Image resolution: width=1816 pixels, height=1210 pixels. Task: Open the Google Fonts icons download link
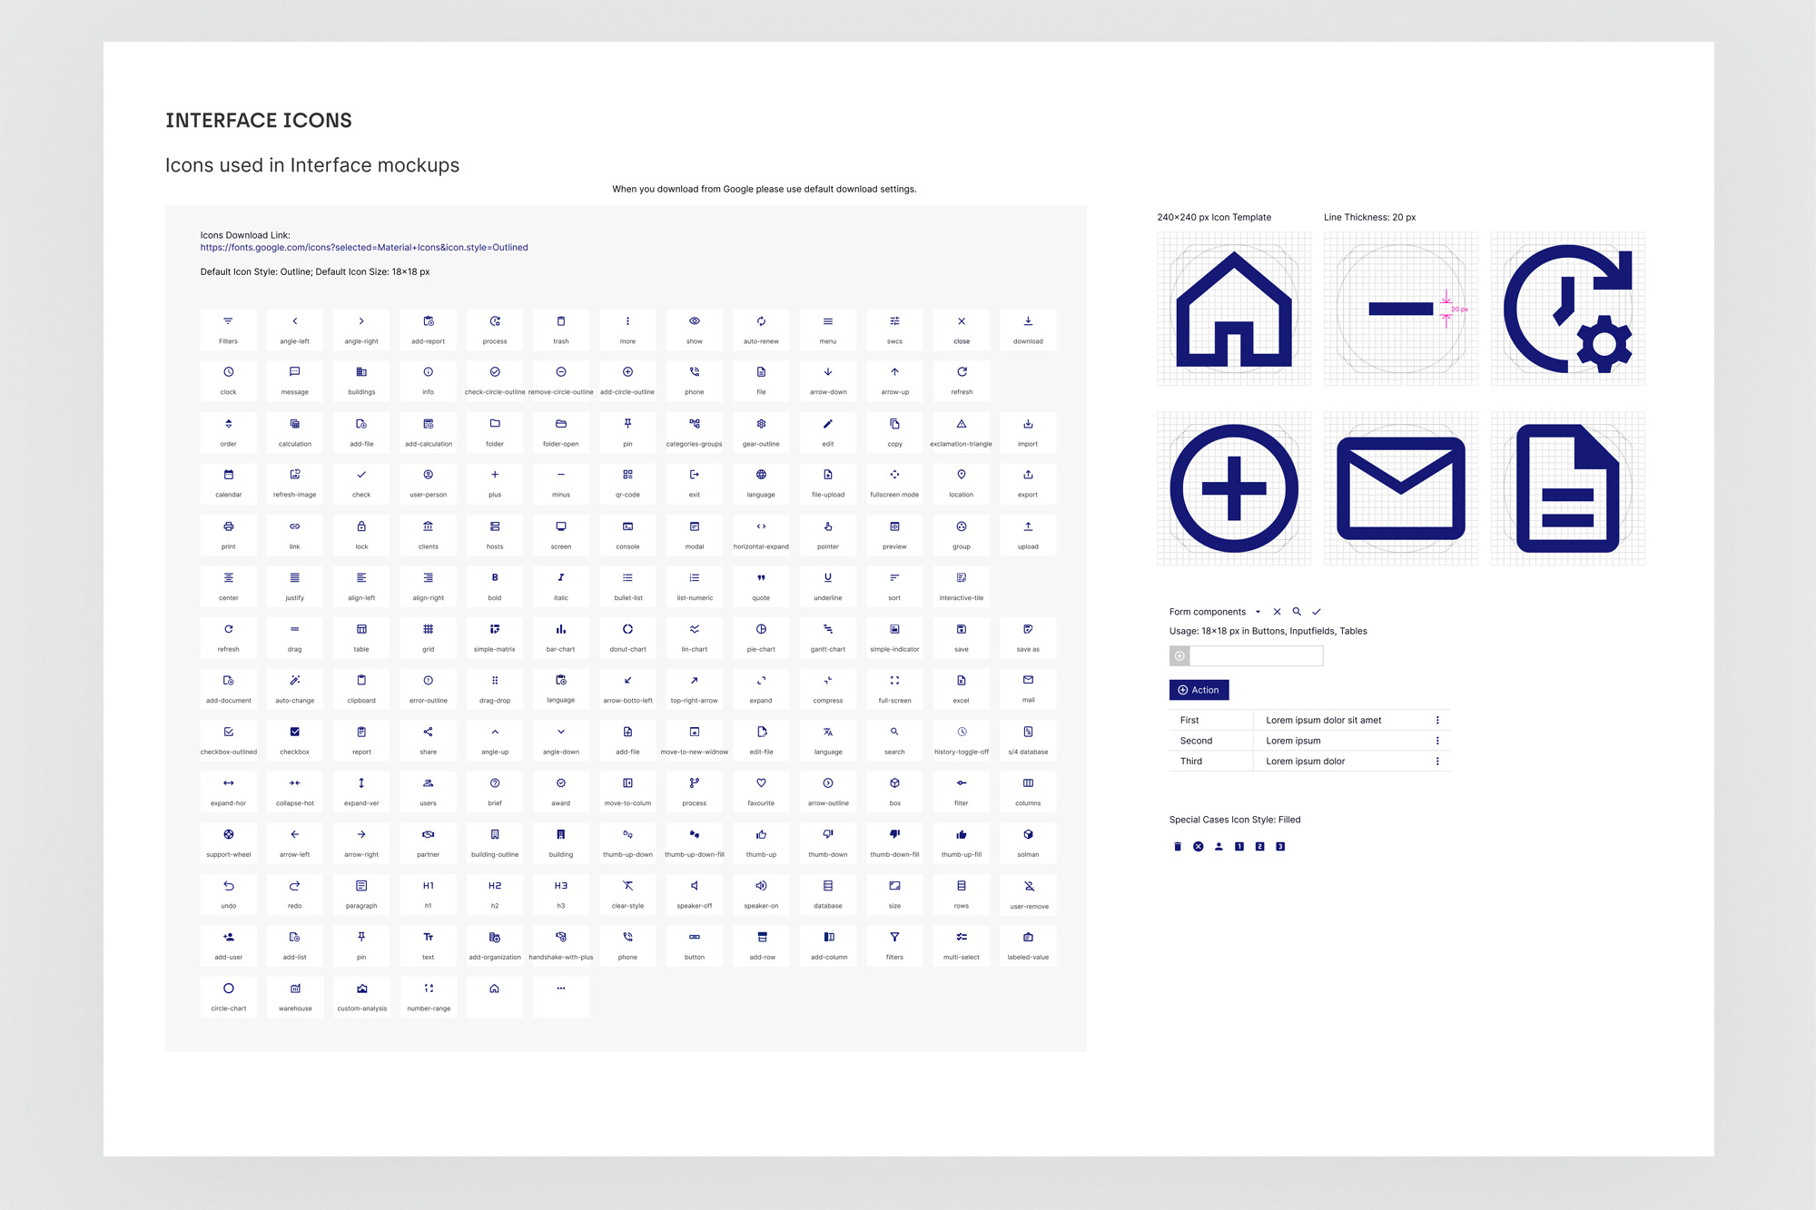coord(364,247)
